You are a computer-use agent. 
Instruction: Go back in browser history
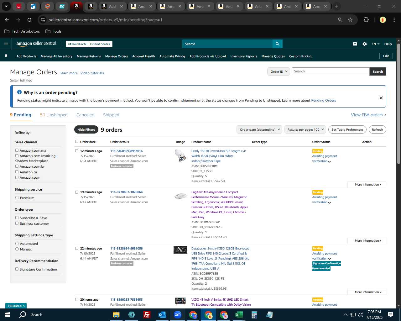[x=7, y=20]
